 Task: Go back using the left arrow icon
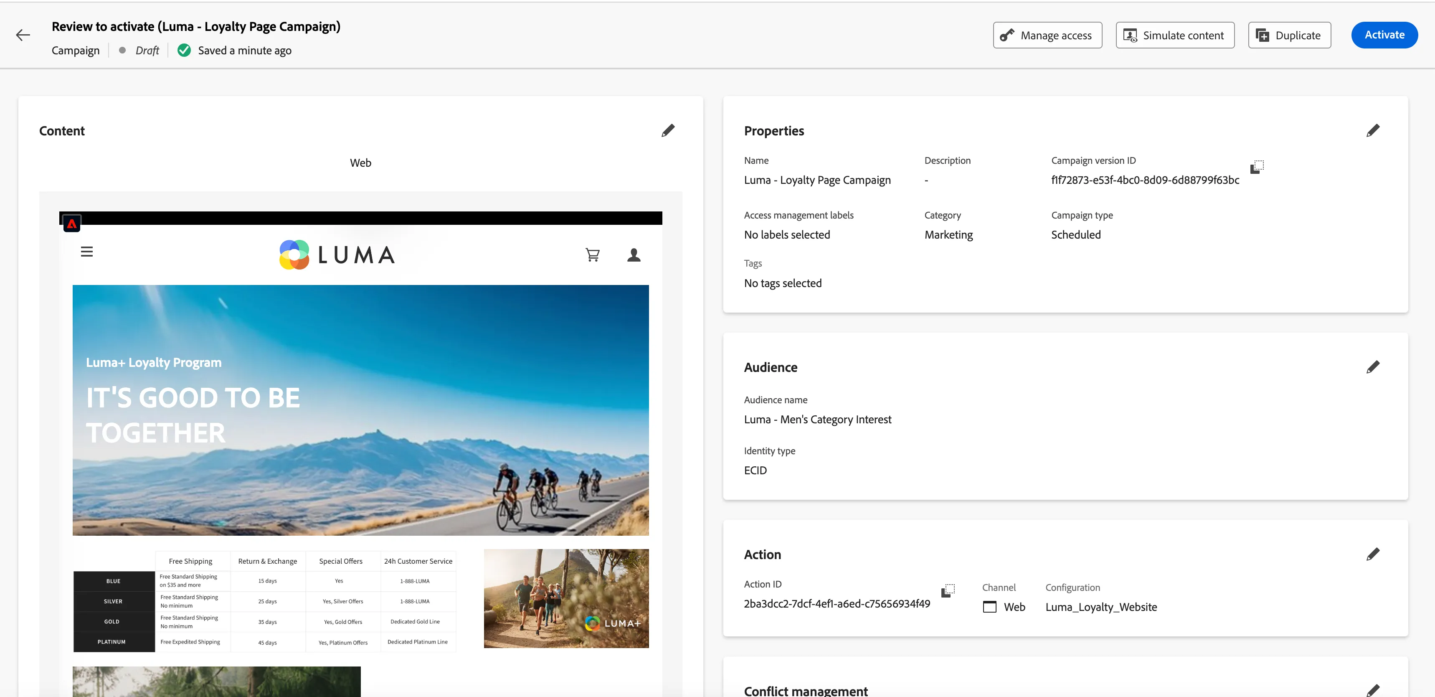pyautogui.click(x=23, y=35)
